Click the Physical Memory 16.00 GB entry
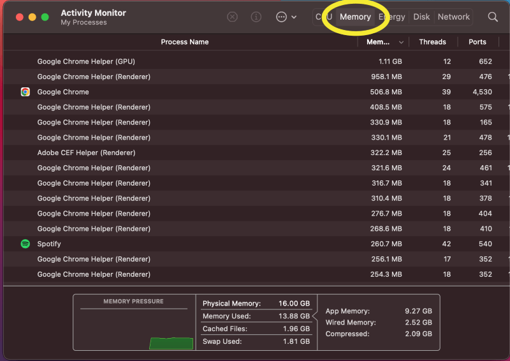This screenshot has height=361, width=510. click(256, 304)
